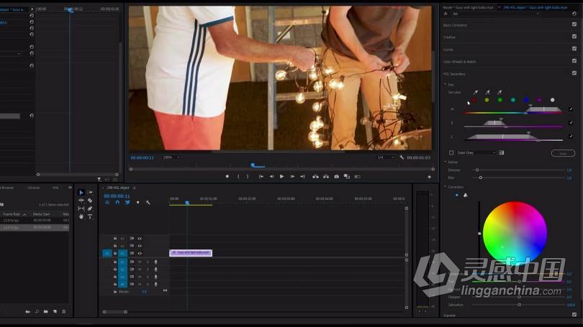This screenshot has height=327, width=583.
Task: Collapse the Refine section
Action: (446, 162)
